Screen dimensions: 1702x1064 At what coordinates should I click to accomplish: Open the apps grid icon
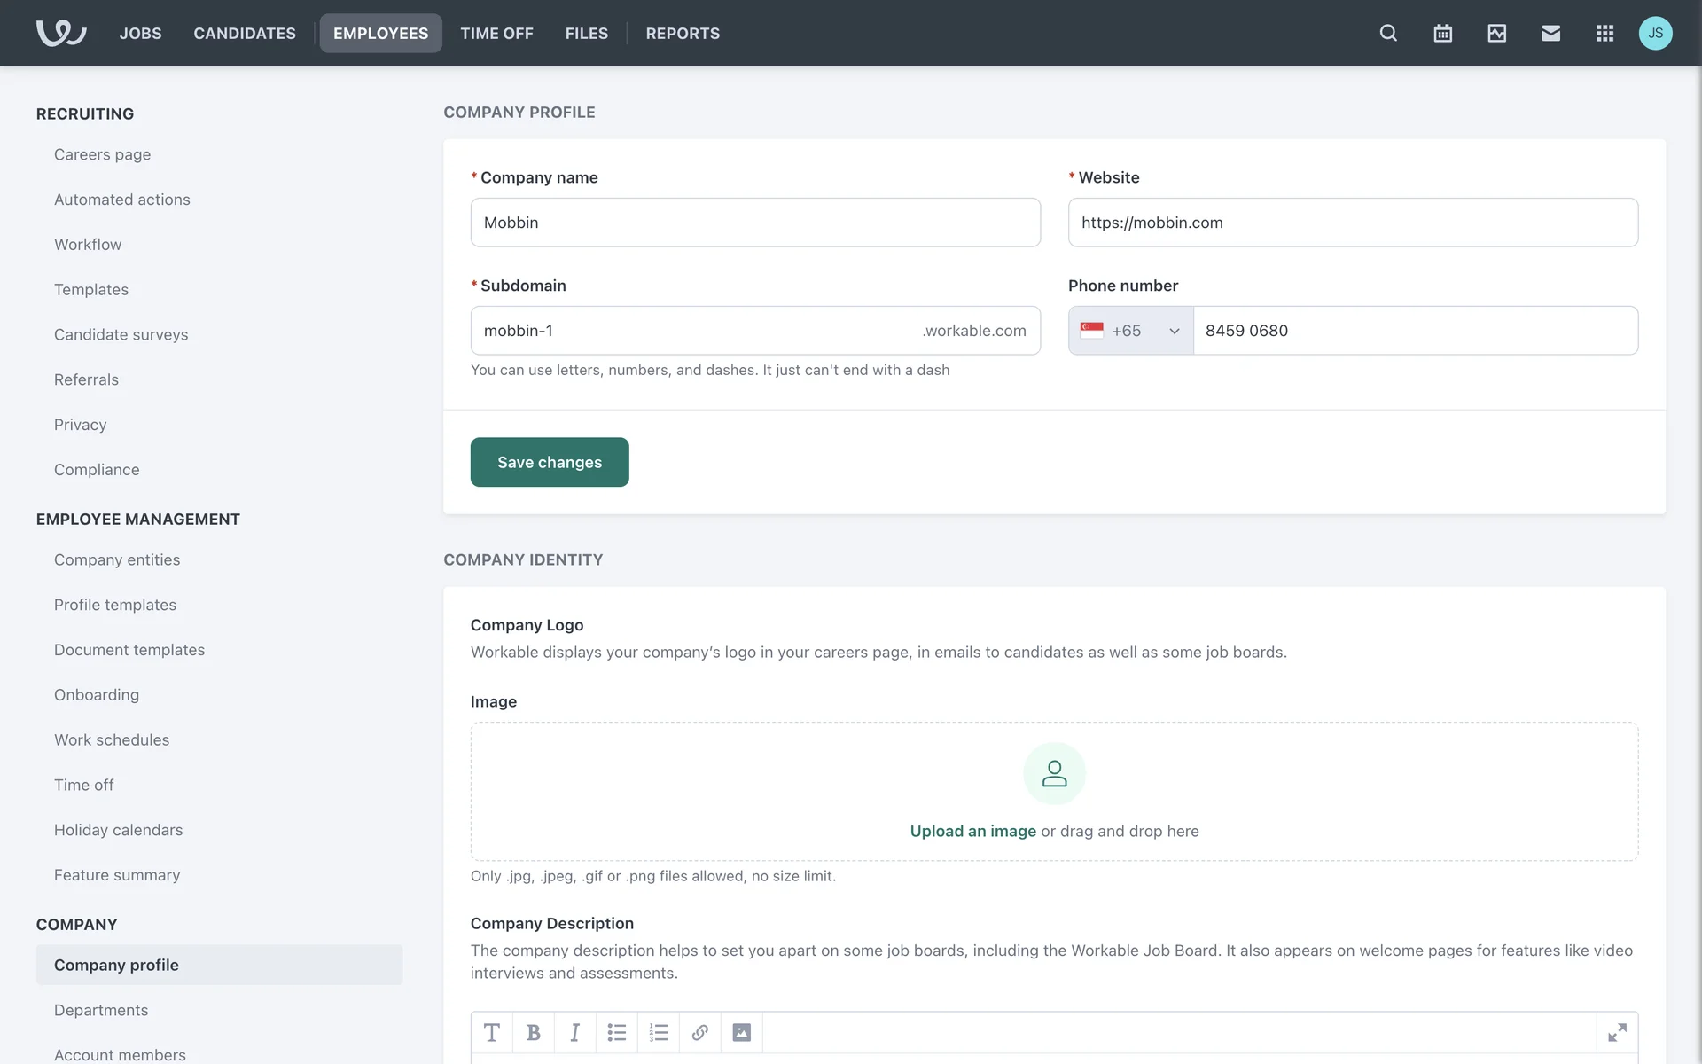(1604, 33)
